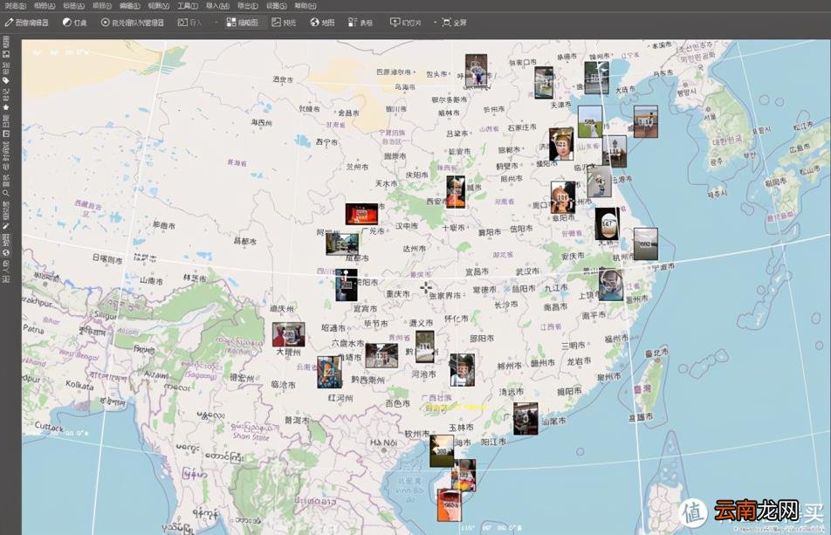
Task: Open the calendar Dates panel in the sidebar
Action: (x=6, y=127)
